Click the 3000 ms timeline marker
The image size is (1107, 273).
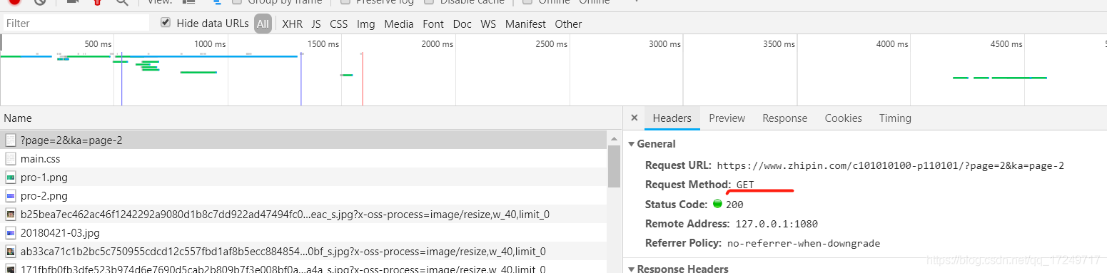click(664, 44)
